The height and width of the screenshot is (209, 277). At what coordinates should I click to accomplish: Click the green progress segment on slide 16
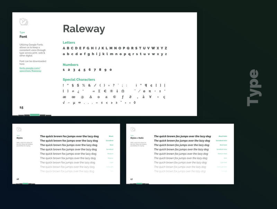pos(25,183)
